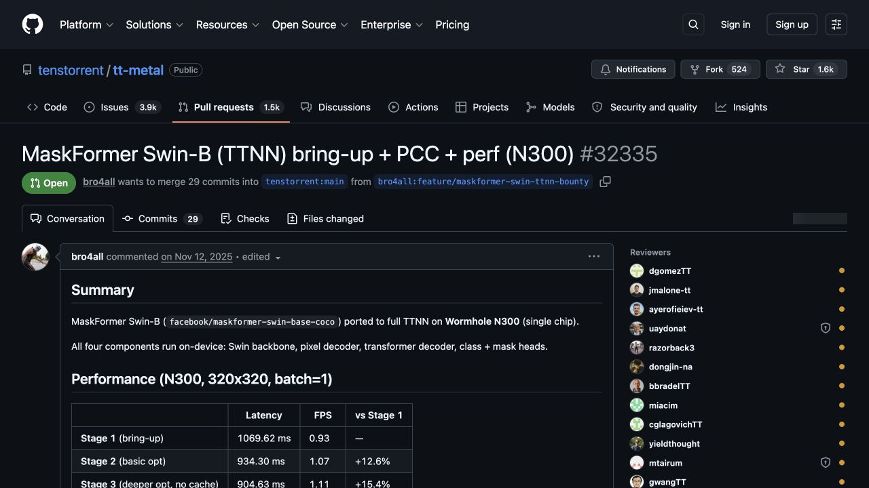Screen dimensions: 869x488
Task: Click the +12.6% table cell
Action: [379, 461]
